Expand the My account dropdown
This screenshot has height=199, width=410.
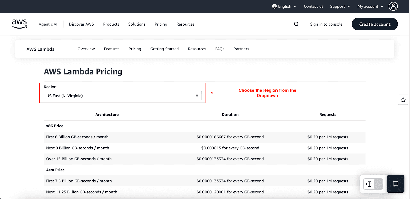[x=370, y=6]
